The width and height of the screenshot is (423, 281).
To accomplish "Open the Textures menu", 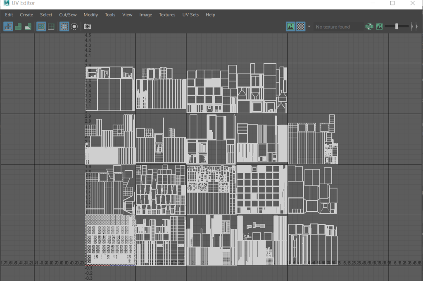I will click(x=167, y=15).
